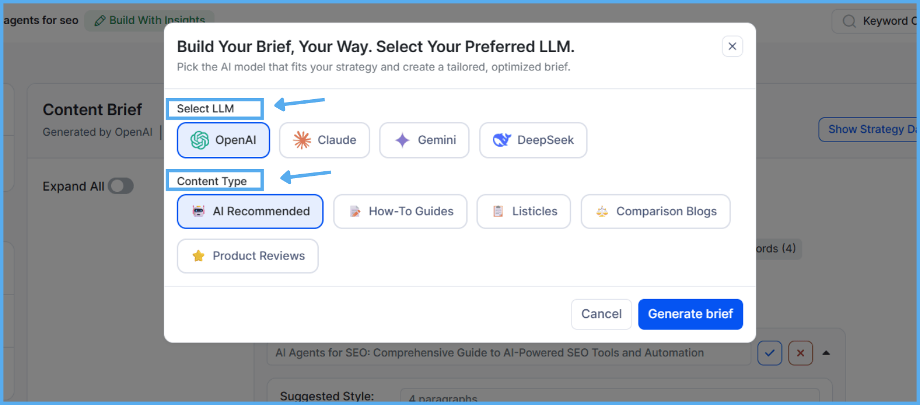Choose Claude starburst icon option
The width and height of the screenshot is (920, 405).
click(302, 140)
